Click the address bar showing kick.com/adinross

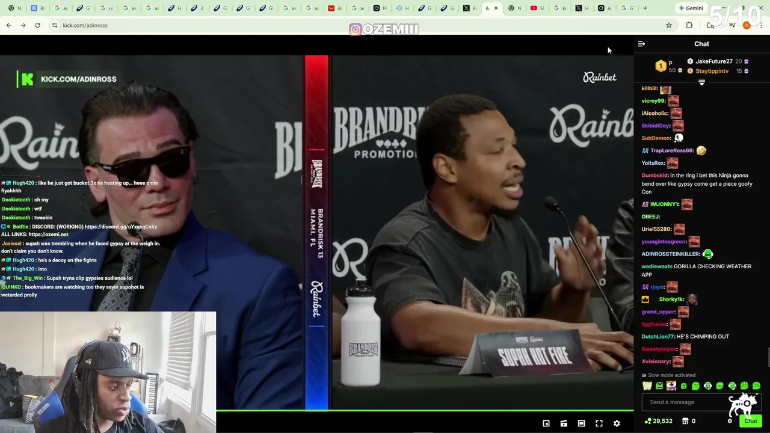point(355,25)
